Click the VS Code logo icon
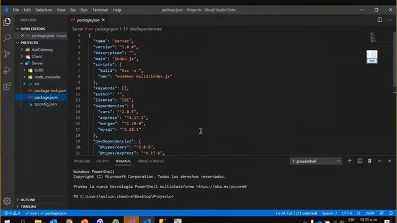Screen dimensions: 397x223 click(x=6, y=10)
